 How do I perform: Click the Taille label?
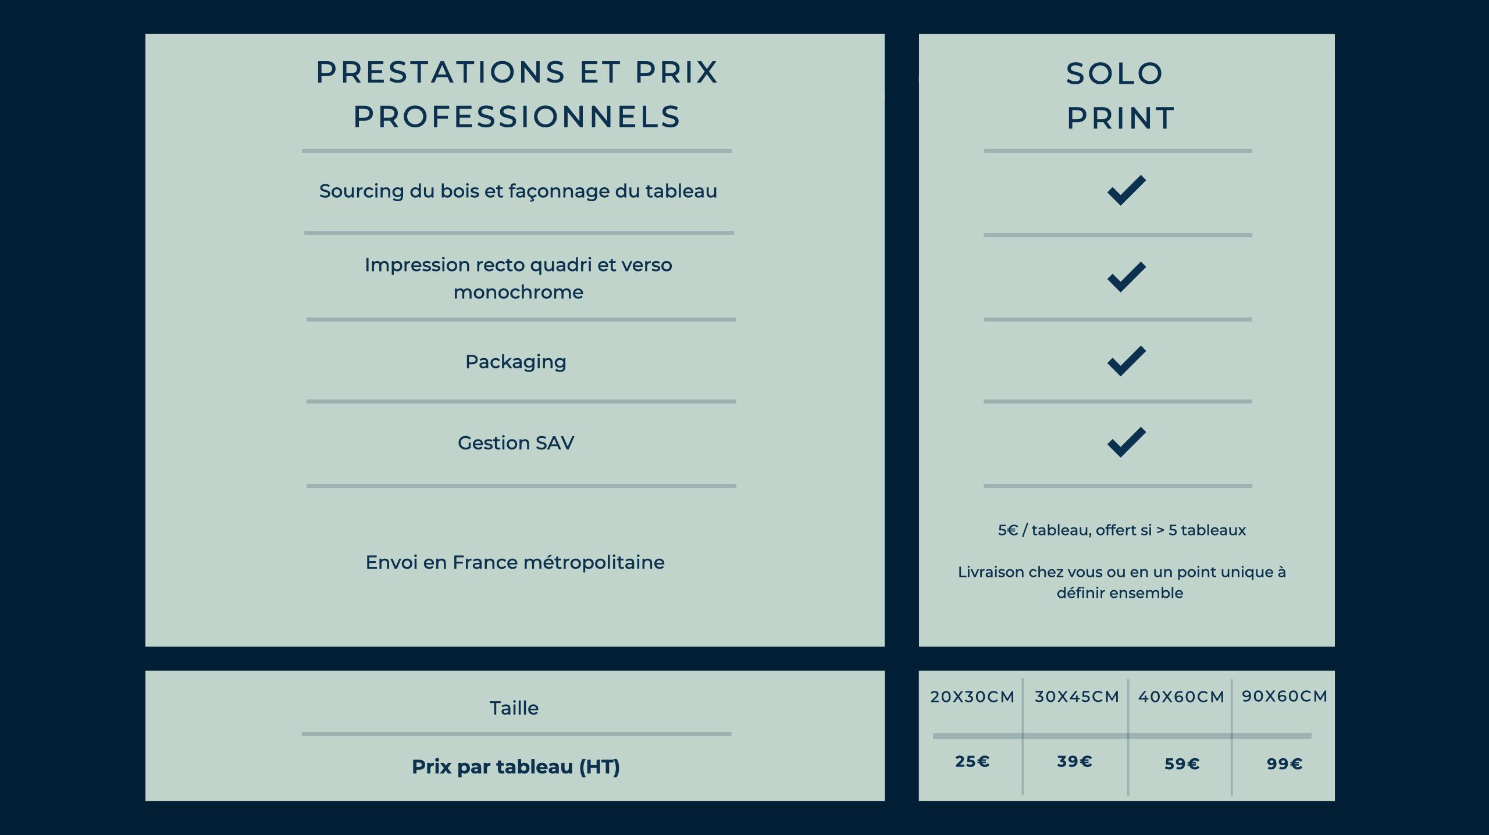(x=514, y=708)
